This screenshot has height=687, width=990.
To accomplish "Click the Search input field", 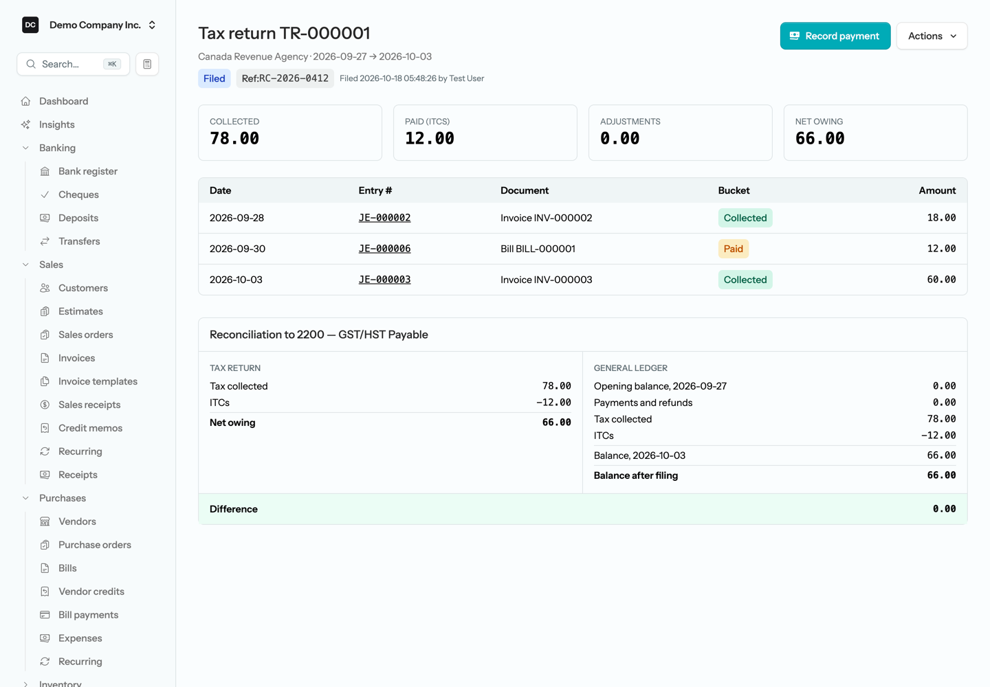I will (x=73, y=64).
